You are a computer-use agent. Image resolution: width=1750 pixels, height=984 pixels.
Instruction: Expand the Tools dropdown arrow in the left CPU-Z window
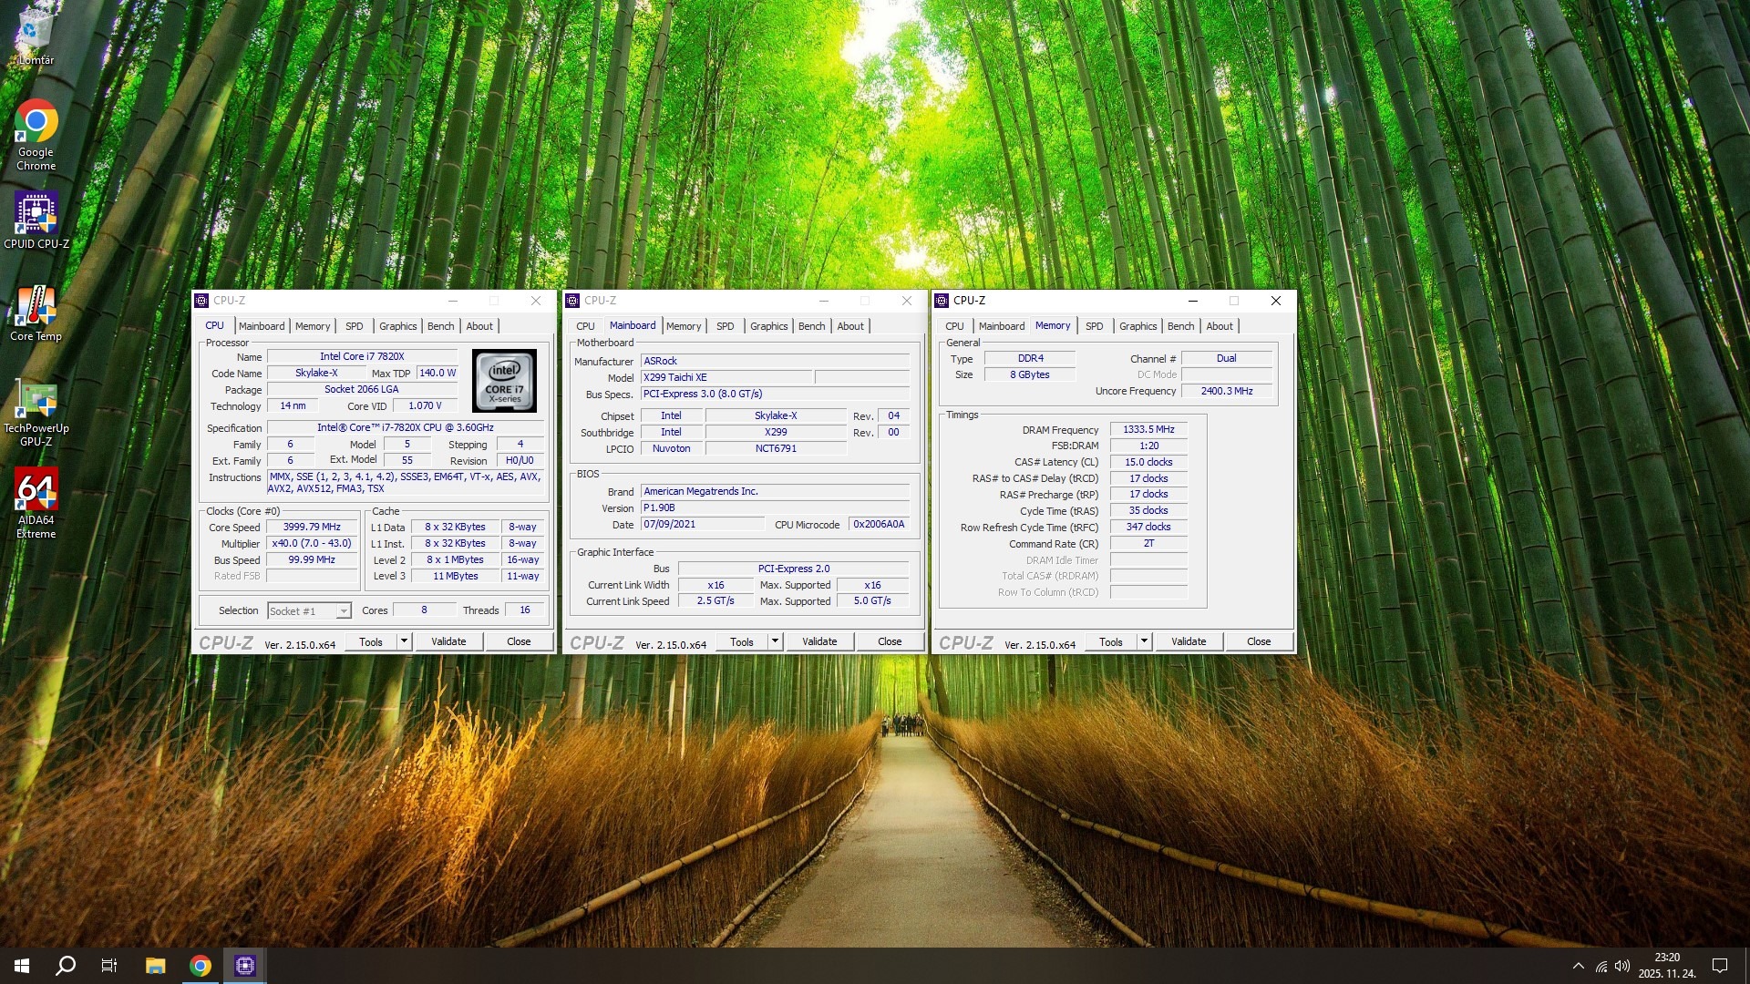(404, 641)
